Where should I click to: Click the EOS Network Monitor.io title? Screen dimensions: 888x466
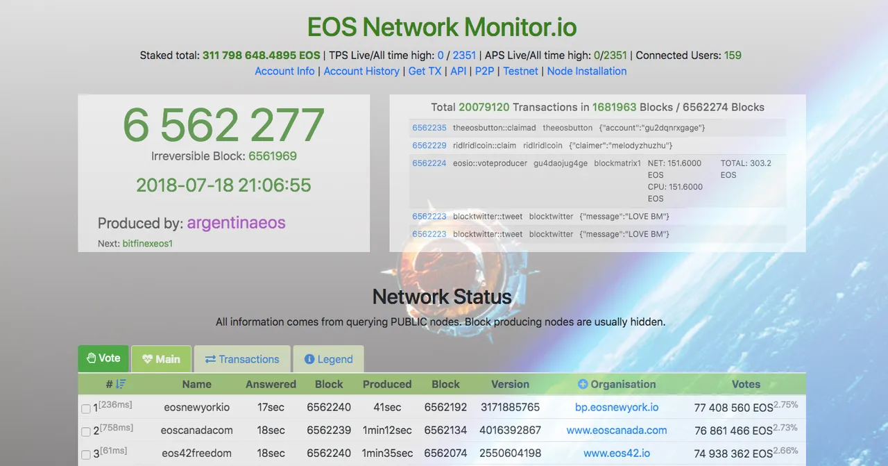pyautogui.click(x=442, y=27)
